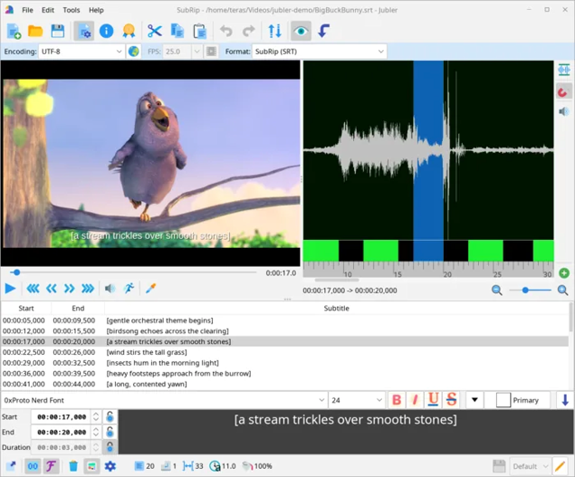Step backward with double left arrows
This screenshot has width=575, height=477.
click(51, 288)
